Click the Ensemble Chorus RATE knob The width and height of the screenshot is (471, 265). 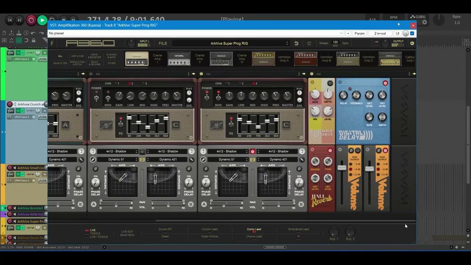click(315, 94)
